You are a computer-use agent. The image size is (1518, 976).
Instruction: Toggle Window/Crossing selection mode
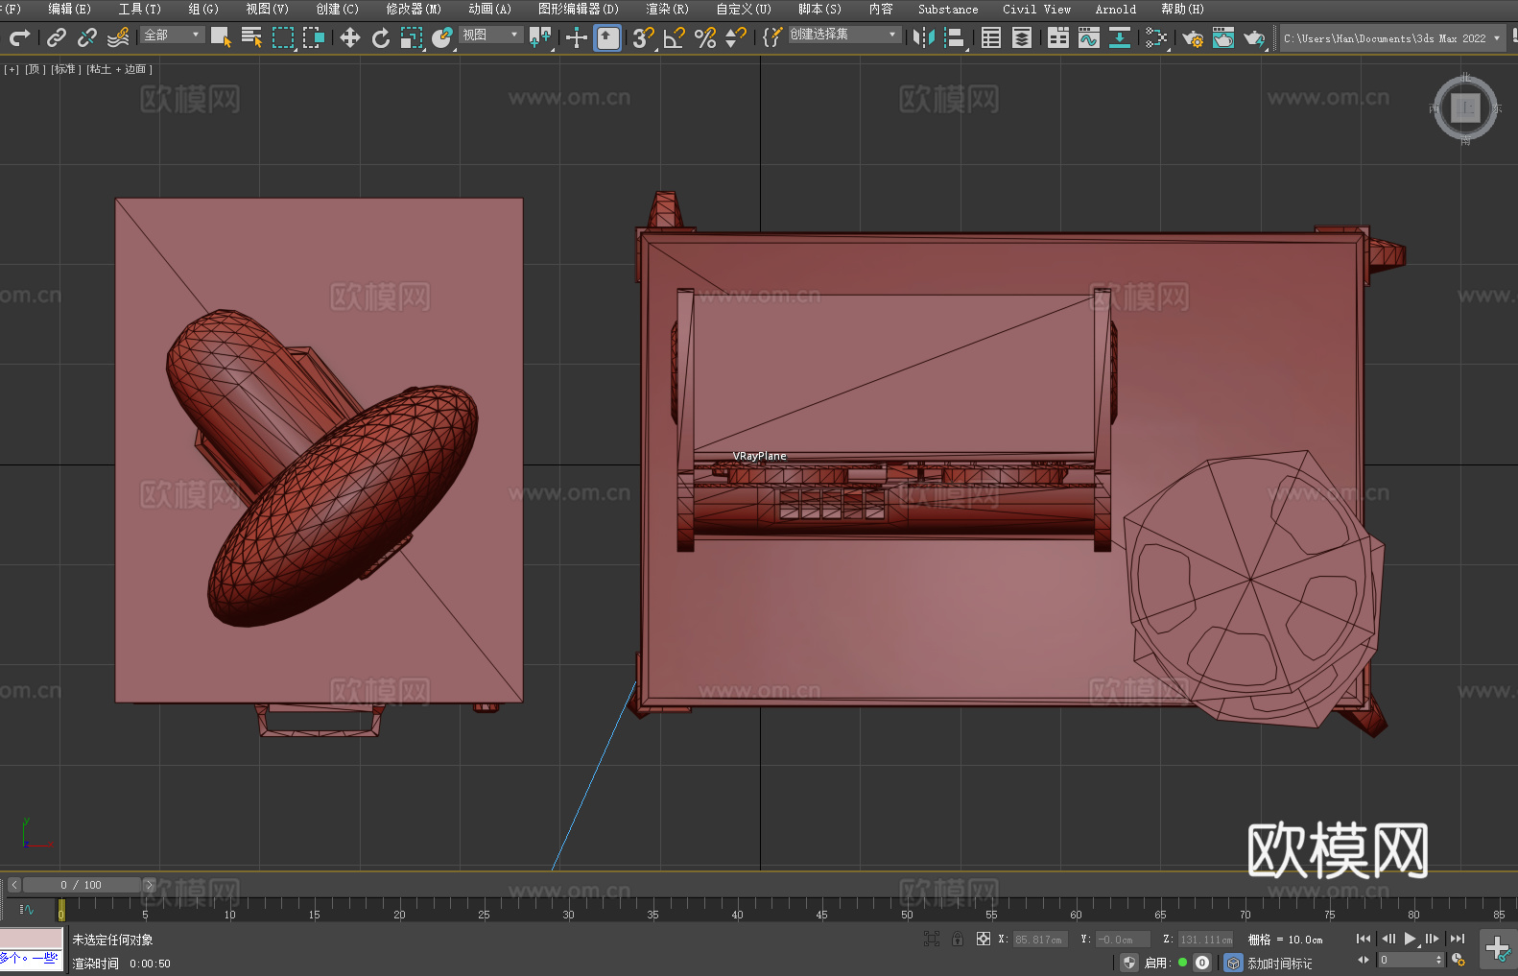(x=314, y=37)
